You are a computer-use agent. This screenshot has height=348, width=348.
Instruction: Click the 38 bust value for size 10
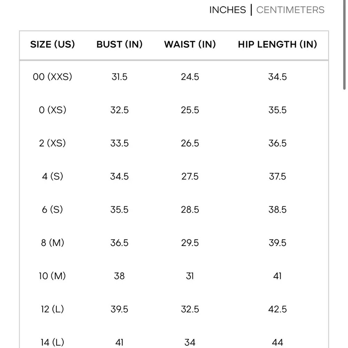pos(119,276)
